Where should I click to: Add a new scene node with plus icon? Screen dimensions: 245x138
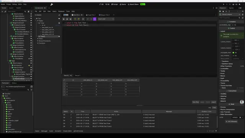(x=2, y=11)
